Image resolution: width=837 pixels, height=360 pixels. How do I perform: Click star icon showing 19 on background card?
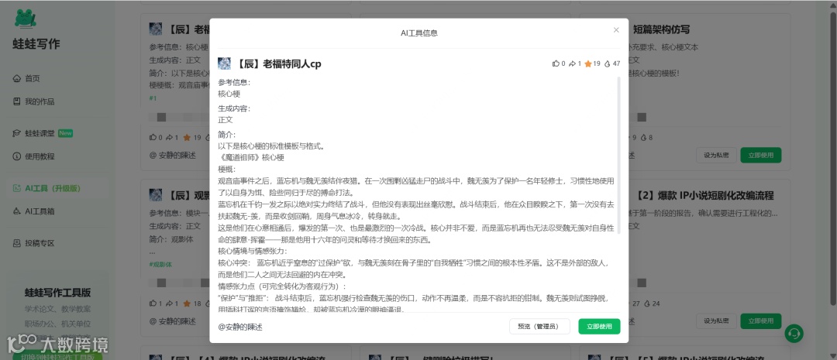pyautogui.click(x=187, y=137)
